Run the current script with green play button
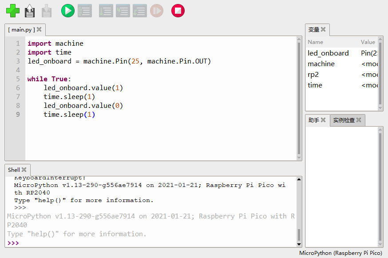 [67, 10]
